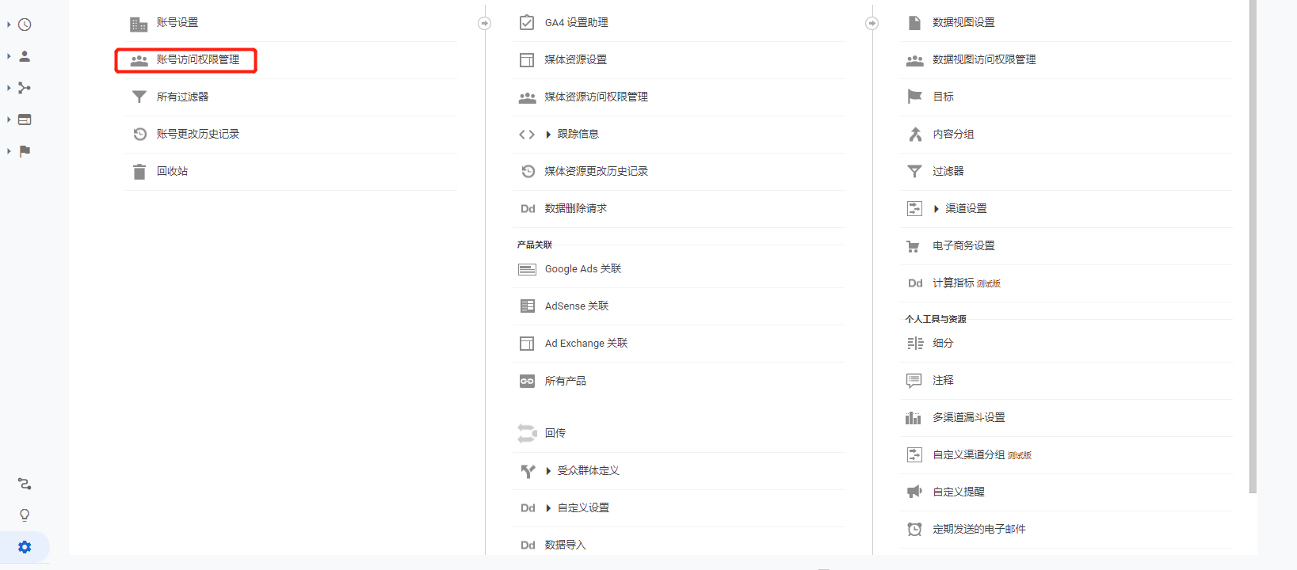Click the funnel icon beside 所有过滤器

[139, 97]
